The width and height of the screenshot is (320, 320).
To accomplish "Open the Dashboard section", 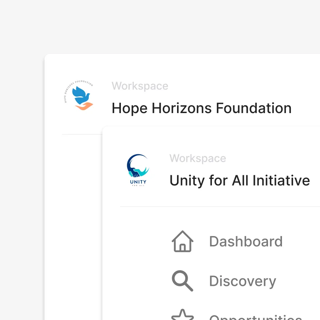I will pos(246,241).
